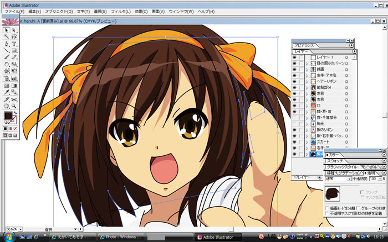Select the Type tool
Viewport: 388px width, 242px height.
point(14,44)
